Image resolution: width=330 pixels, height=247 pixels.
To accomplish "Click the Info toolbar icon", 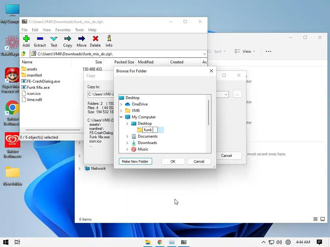I will 109,41.
